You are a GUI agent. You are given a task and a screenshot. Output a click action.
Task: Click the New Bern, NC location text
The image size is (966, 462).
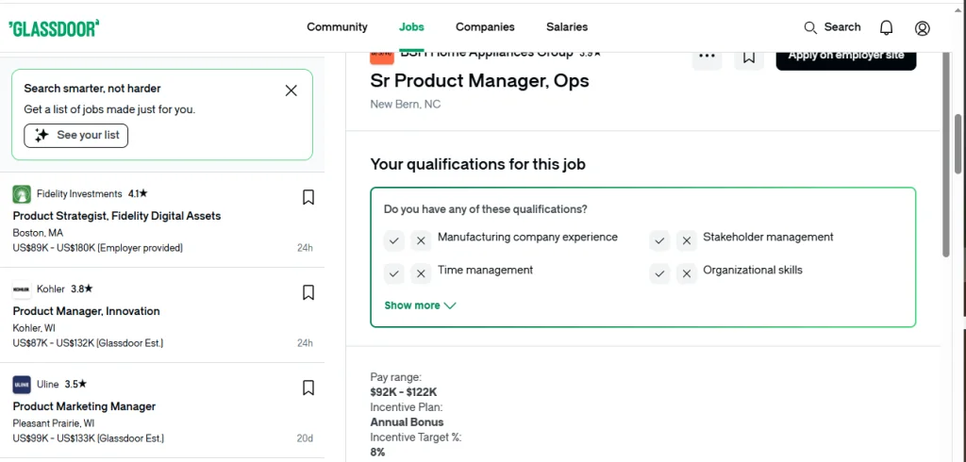(406, 105)
